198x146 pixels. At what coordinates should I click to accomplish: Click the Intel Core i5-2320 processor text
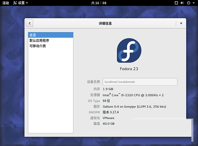(133, 95)
